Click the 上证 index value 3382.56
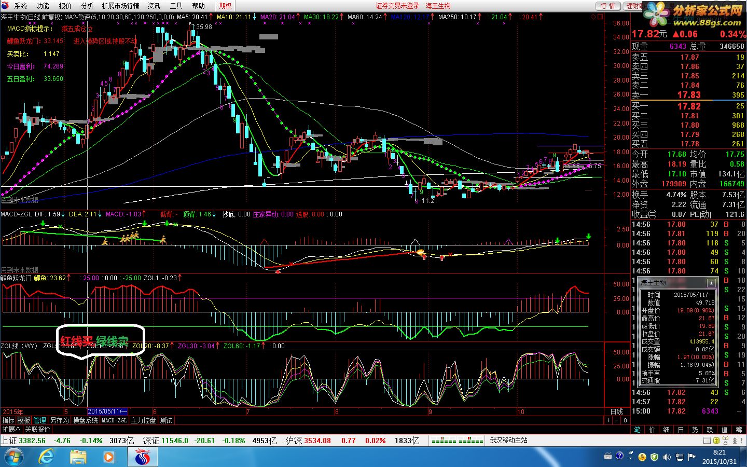This screenshot has height=467, width=747. (x=32, y=441)
